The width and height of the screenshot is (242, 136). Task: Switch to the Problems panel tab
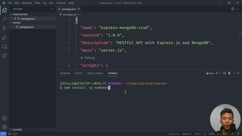[65, 73]
